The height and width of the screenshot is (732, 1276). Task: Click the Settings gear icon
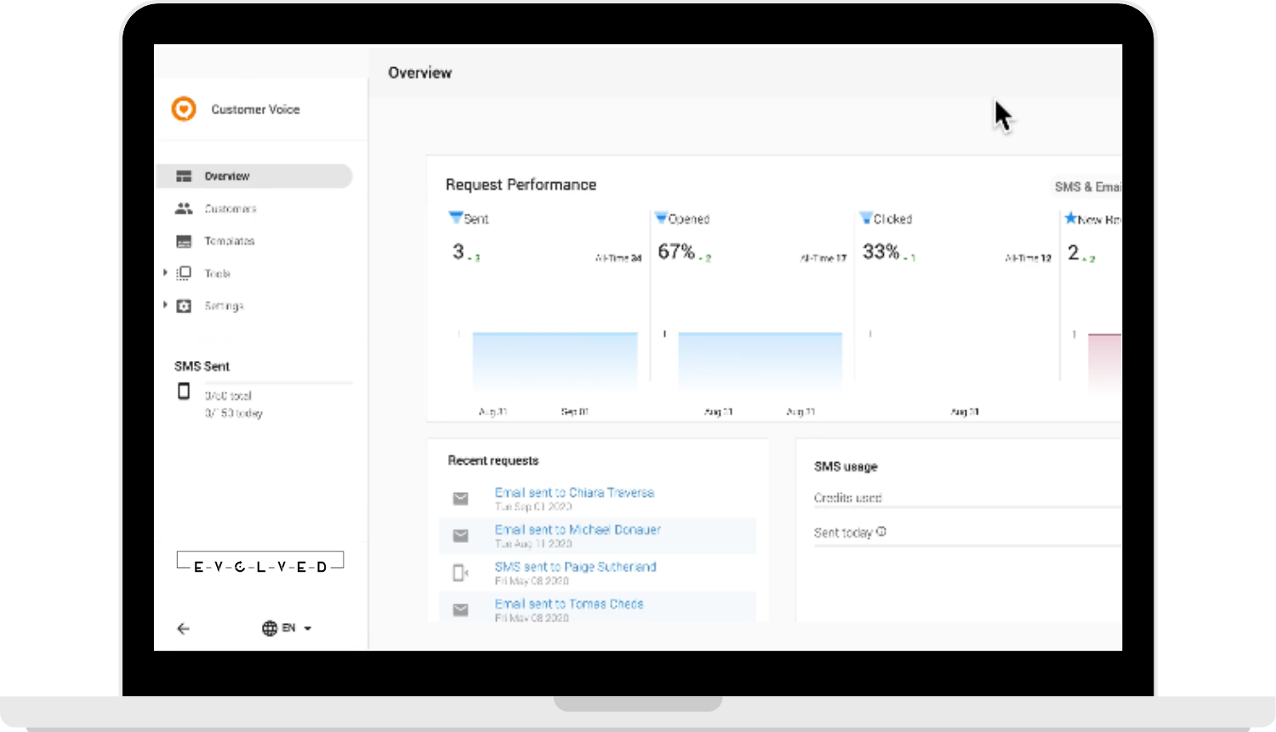click(184, 306)
